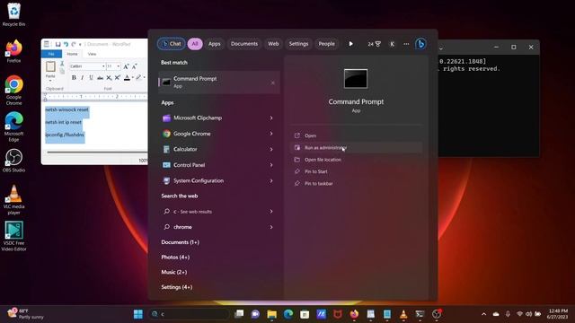Toggle Strikethrough in WordPad
This screenshot has width=575, height=323.
[x=100, y=78]
